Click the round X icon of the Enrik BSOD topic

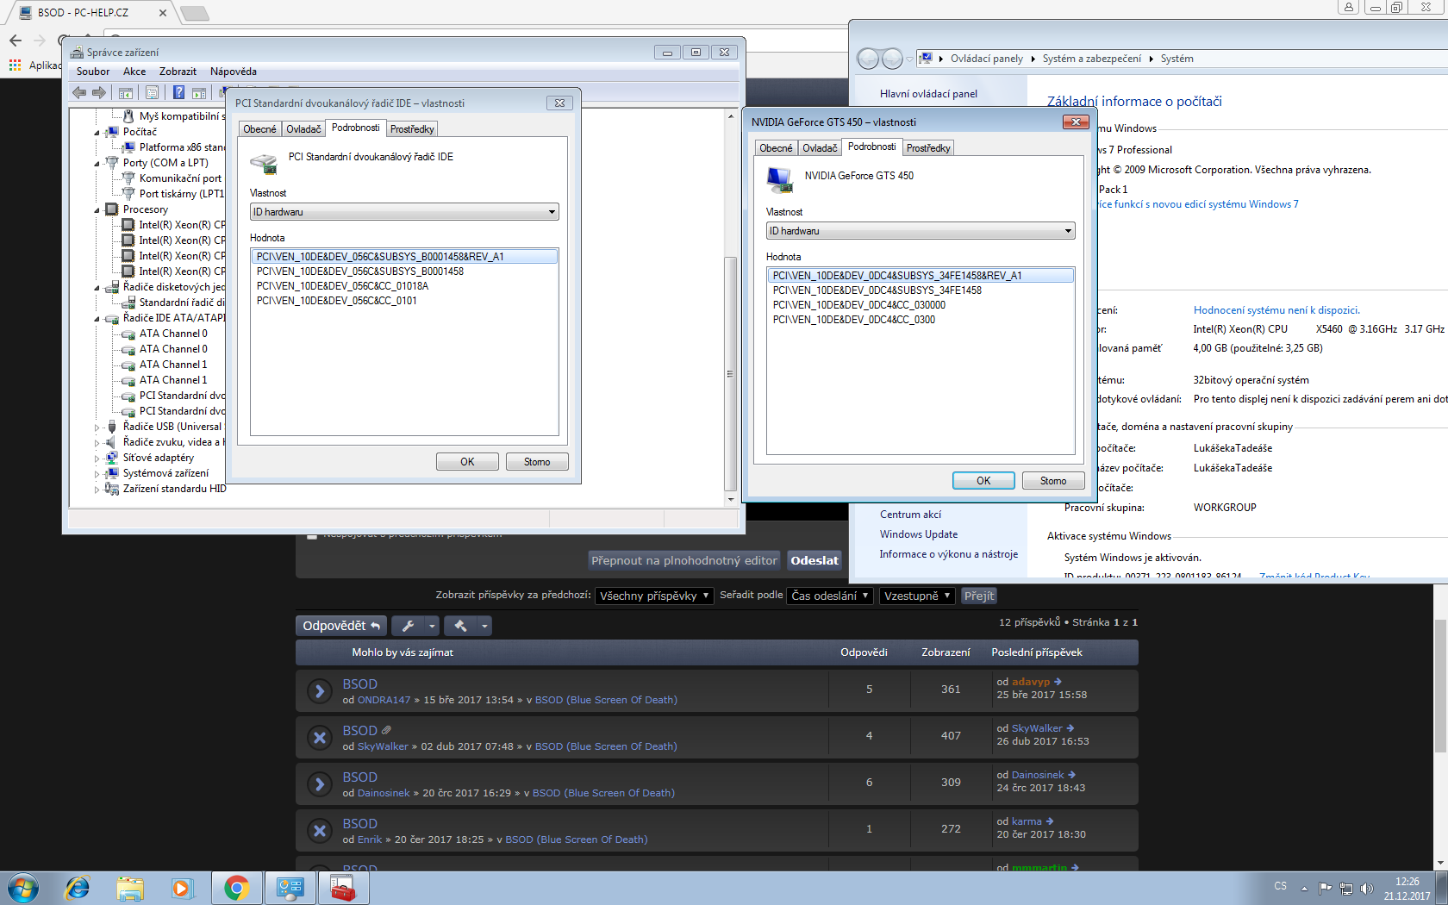pos(320,831)
